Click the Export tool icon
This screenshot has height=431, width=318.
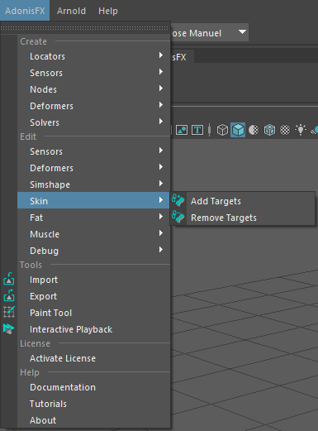(x=9, y=295)
